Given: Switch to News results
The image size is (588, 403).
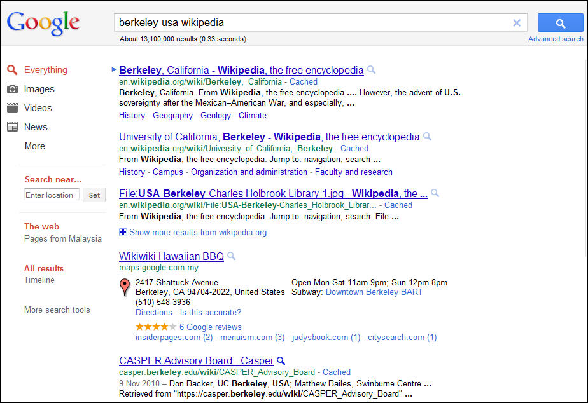Looking at the screenshot, I should click(x=36, y=127).
